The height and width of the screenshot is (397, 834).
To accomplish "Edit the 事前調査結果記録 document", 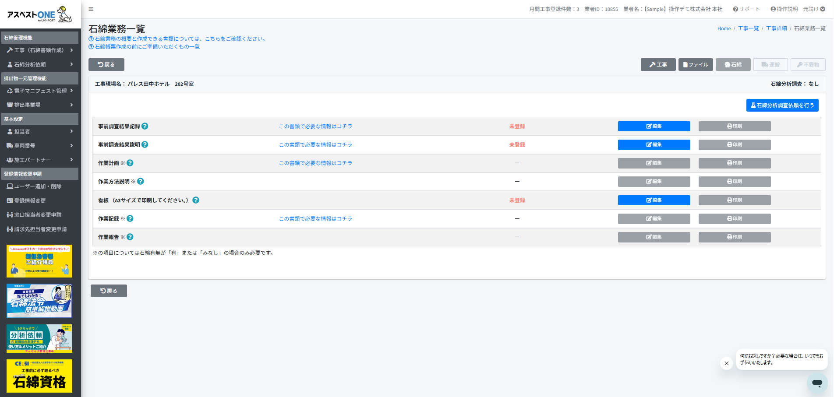I will pyautogui.click(x=654, y=126).
